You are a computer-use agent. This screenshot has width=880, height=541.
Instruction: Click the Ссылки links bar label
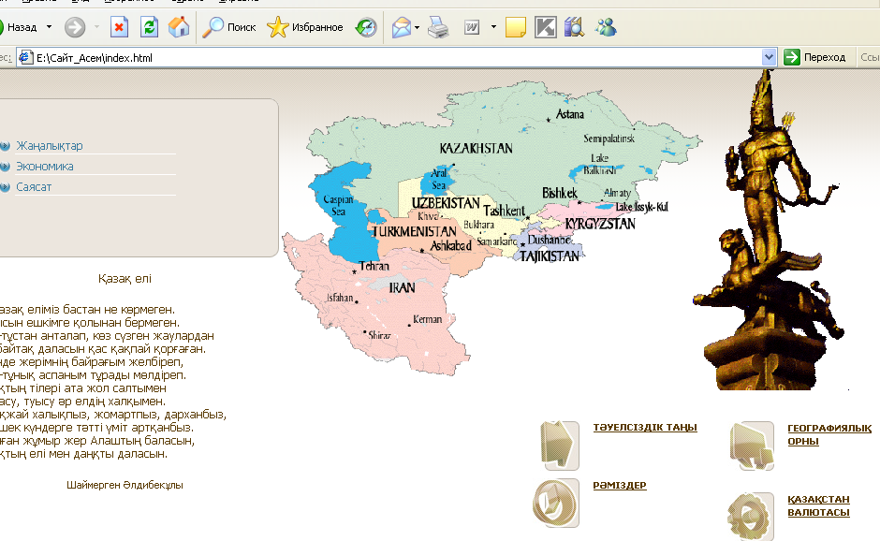[x=870, y=57]
